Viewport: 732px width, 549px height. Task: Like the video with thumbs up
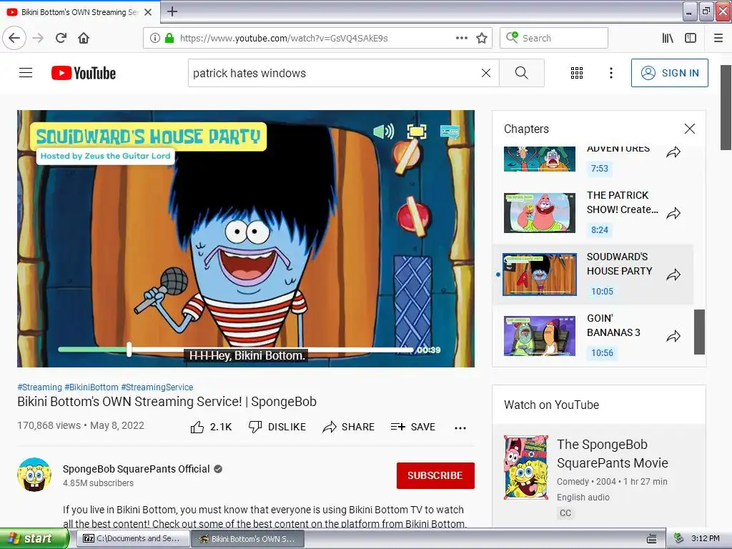pos(211,427)
